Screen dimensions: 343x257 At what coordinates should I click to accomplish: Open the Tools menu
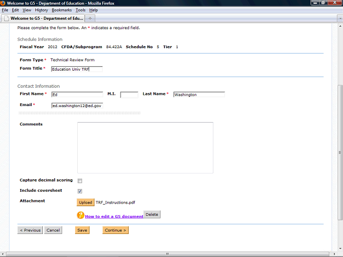(x=80, y=10)
